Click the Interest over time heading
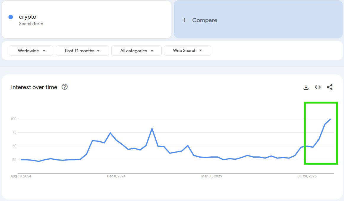344x201 pixels. [34, 87]
